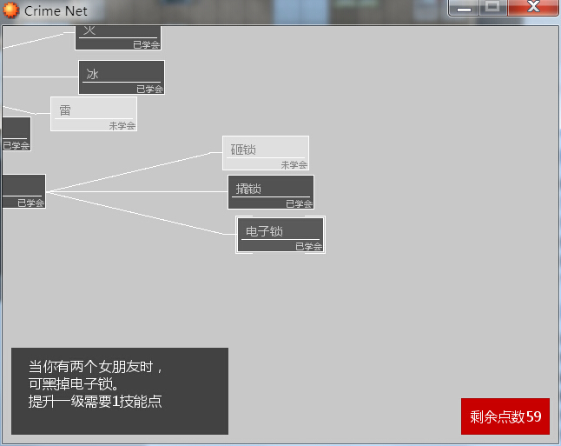
Task: Maximize the Crime Net window
Action: pos(492,8)
